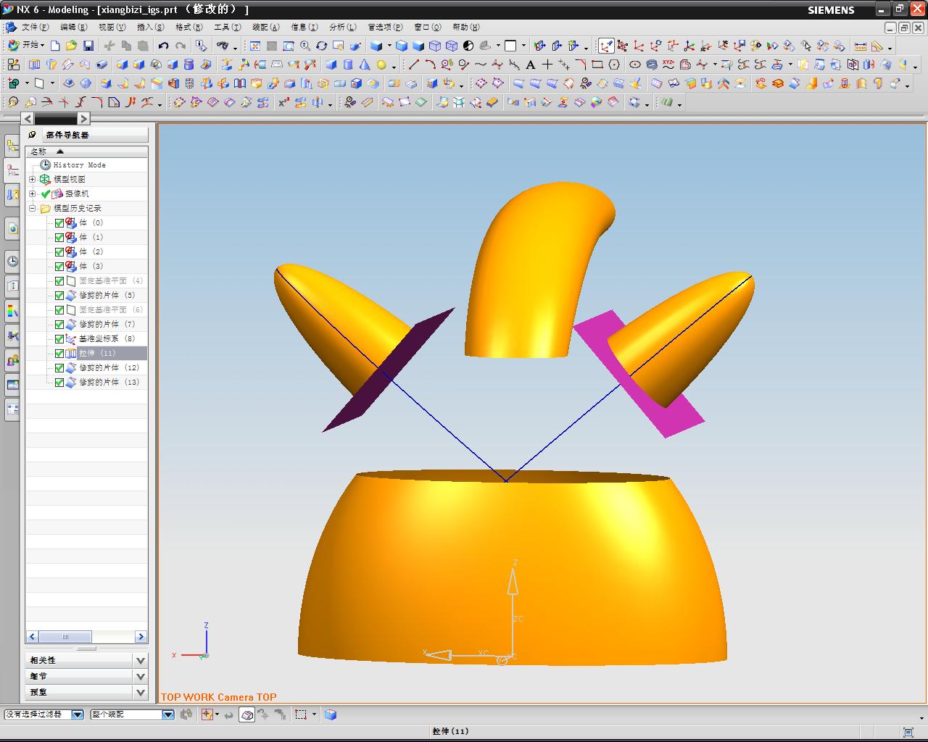Open the Assembly Navigator sidebar tab
Screen dimensions: 928x742
point(12,146)
